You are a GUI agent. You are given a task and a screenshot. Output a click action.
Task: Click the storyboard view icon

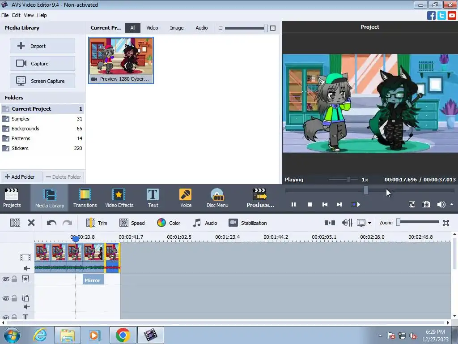click(x=330, y=223)
